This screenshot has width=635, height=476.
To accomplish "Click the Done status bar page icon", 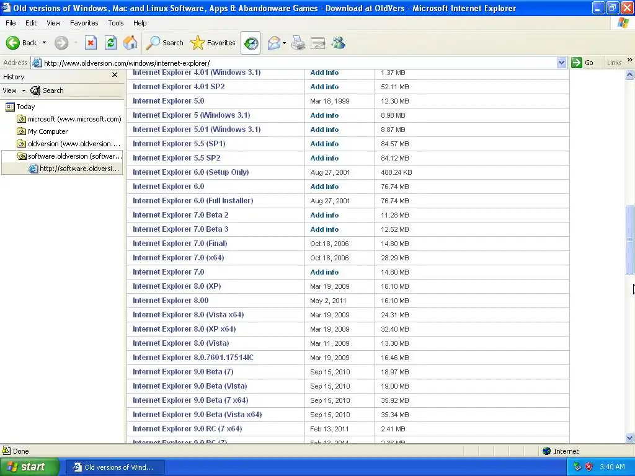I will tap(6, 451).
